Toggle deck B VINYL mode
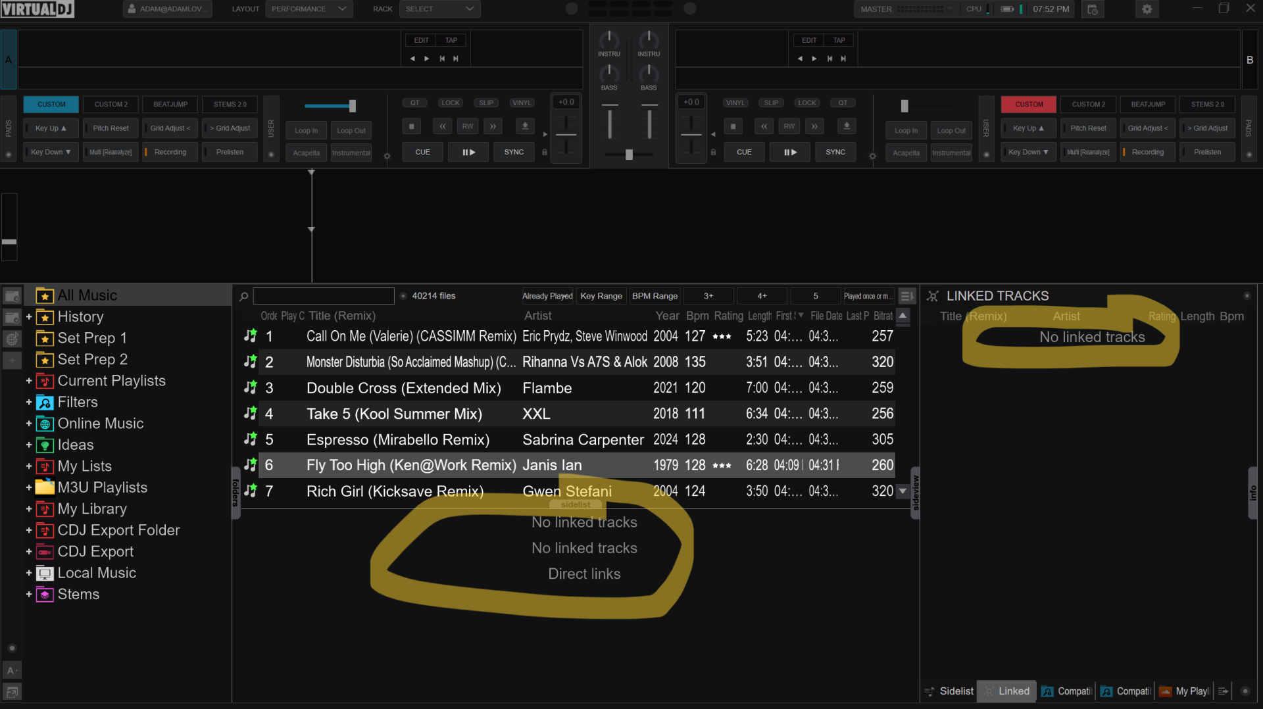The image size is (1263, 709). click(x=735, y=103)
